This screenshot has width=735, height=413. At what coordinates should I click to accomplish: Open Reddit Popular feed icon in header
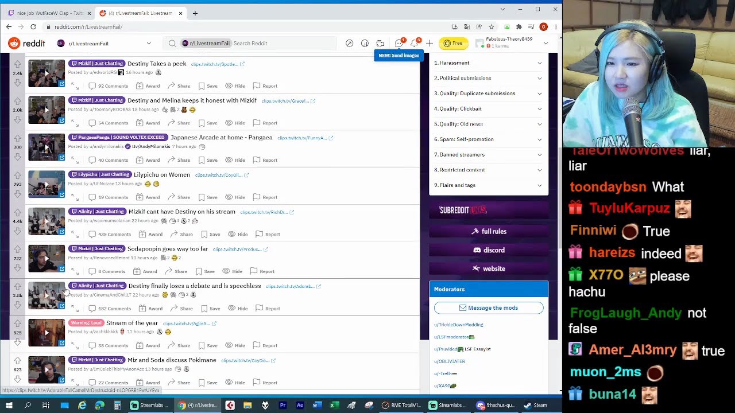tap(349, 44)
